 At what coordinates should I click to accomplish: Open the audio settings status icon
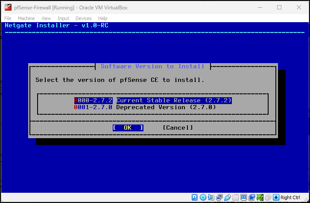pos(211,197)
